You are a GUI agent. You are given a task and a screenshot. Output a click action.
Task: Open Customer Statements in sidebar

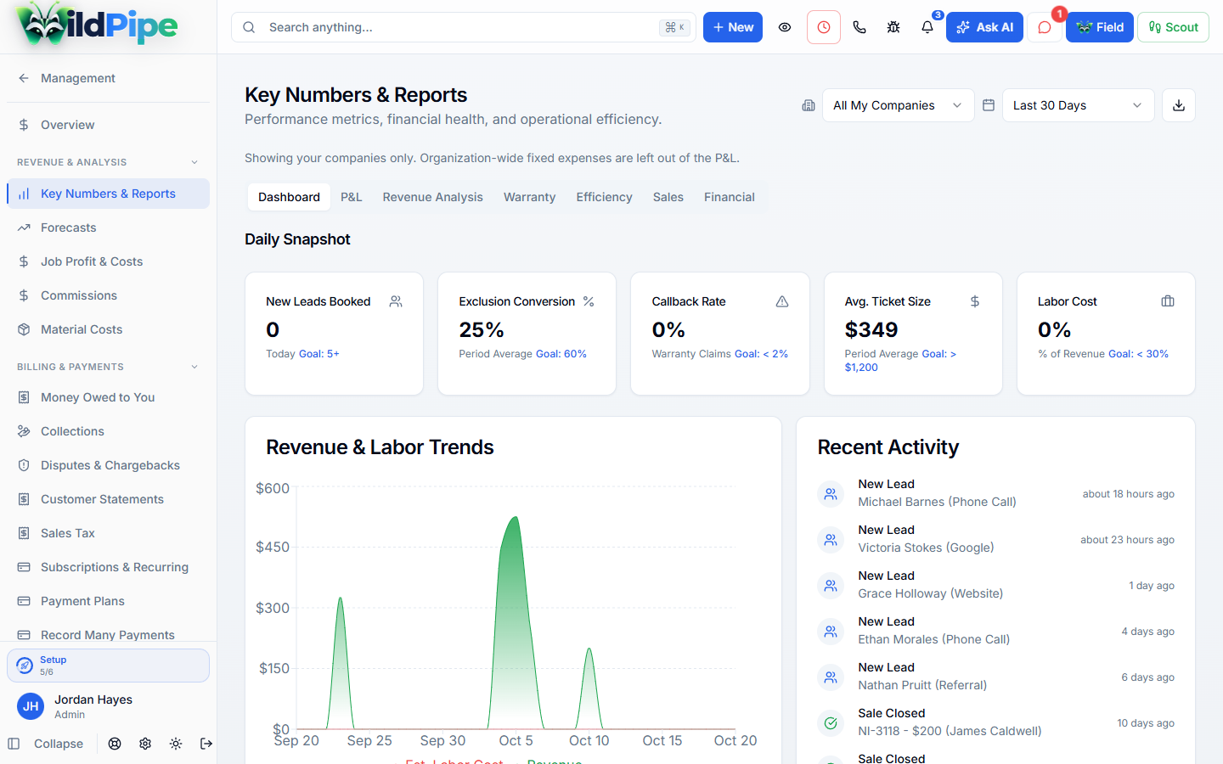tap(108, 499)
